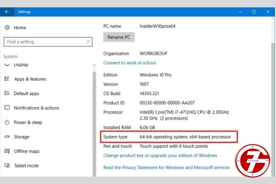Select the Default apps icon in the sidebar
276x184 pixels.
pos(7,93)
